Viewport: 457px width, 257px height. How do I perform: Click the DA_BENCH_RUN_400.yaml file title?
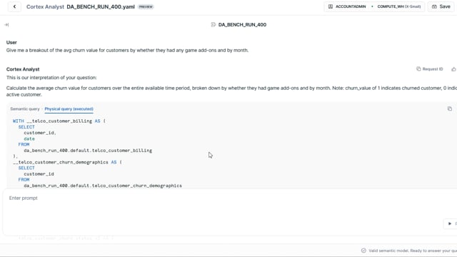point(101,6)
